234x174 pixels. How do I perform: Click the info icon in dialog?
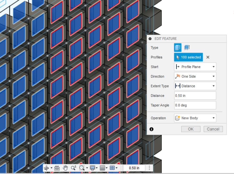coord(151,129)
